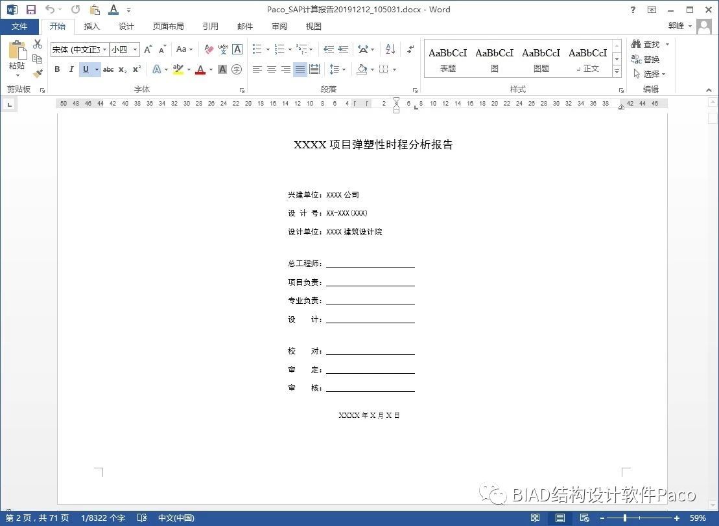
Task: Click the Save icon in quick access toolbar
Action: coord(30,10)
